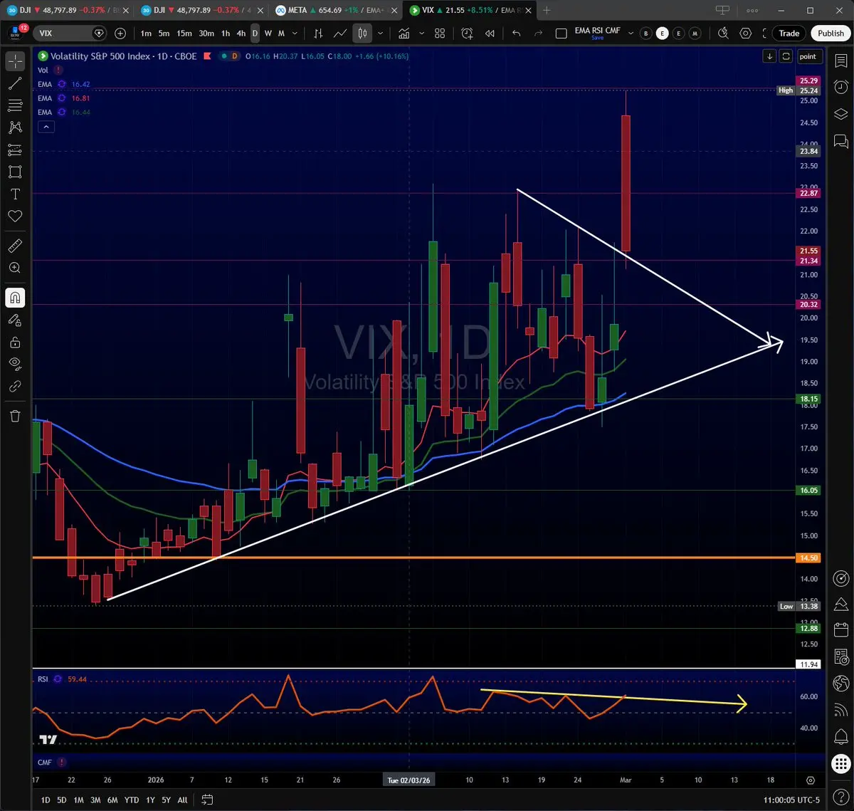Click the Trade button
Image resolution: width=854 pixels, height=811 pixels.
(789, 33)
